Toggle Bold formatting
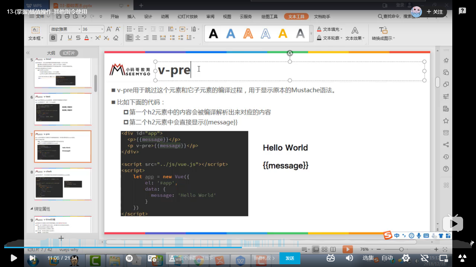 (x=53, y=38)
